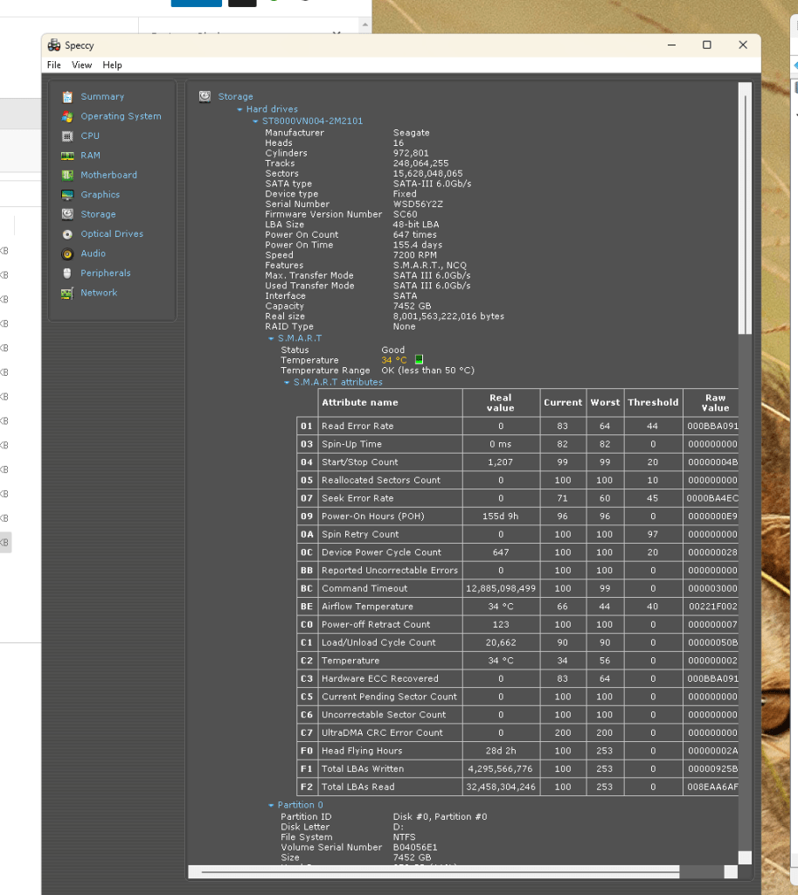This screenshot has height=895, width=798.
Task: Collapse the Hard drives tree node
Action: click(239, 109)
